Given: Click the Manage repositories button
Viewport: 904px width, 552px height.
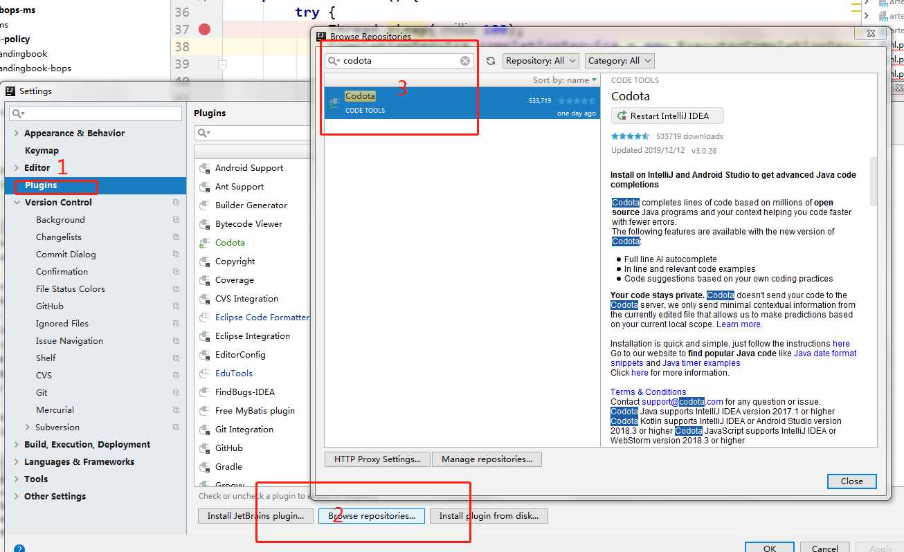Looking at the screenshot, I should [487, 459].
